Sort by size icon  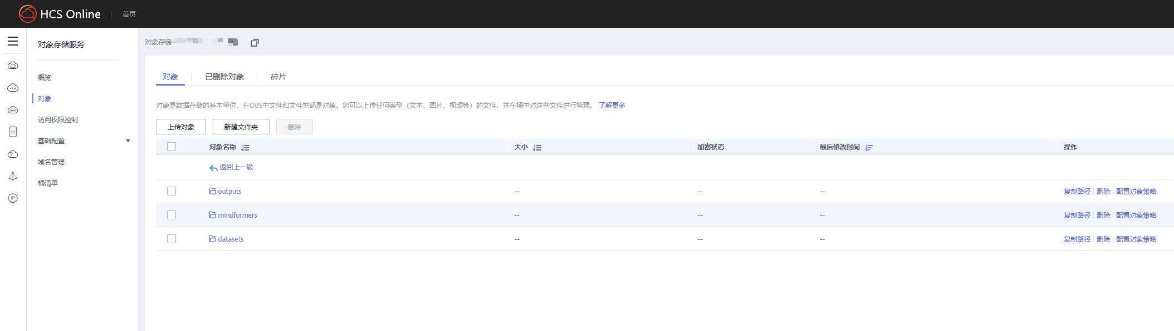click(537, 147)
